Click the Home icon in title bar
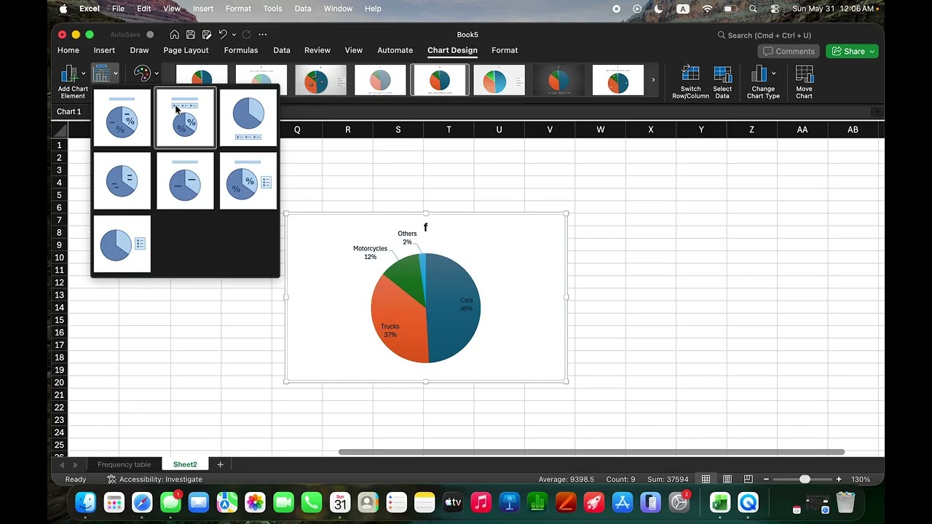The width and height of the screenshot is (932, 524). [174, 34]
